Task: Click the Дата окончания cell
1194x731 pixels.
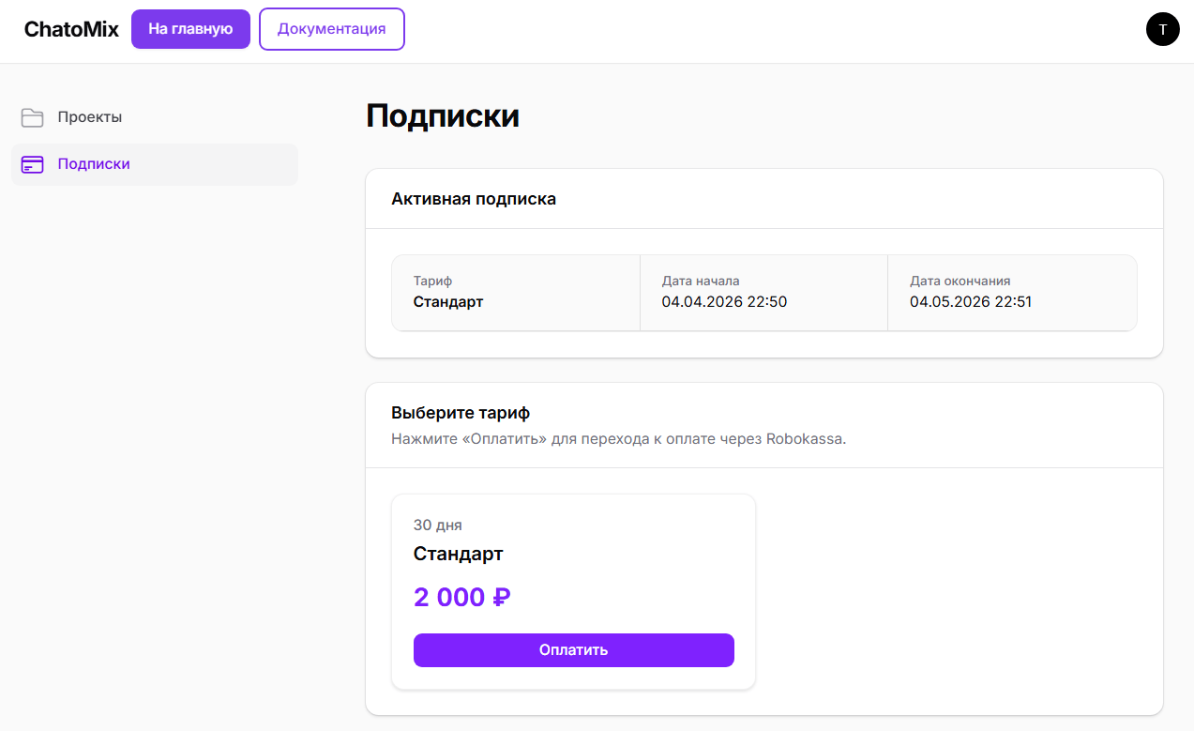Action: coord(1011,292)
